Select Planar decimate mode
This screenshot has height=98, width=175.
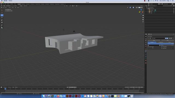[x=170, y=42]
